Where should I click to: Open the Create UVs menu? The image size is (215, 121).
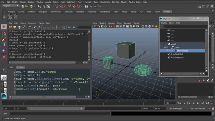click(105, 2)
